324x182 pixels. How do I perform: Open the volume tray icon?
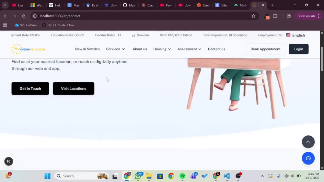(x=292, y=176)
